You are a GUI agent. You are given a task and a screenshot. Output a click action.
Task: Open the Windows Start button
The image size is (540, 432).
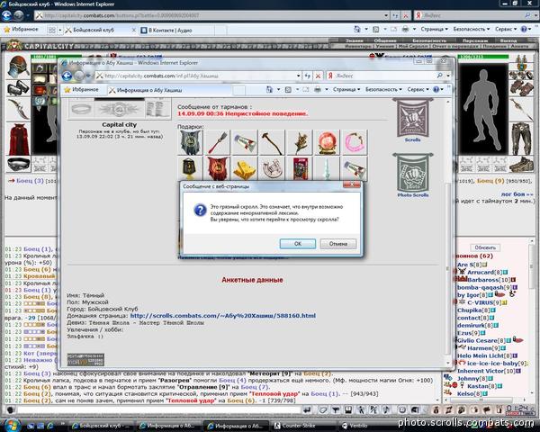[x=13, y=425]
